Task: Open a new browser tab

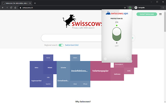Action: click(35, 3)
